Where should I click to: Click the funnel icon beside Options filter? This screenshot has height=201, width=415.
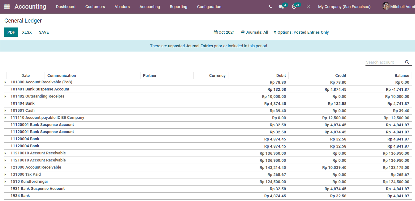pyautogui.click(x=275, y=32)
